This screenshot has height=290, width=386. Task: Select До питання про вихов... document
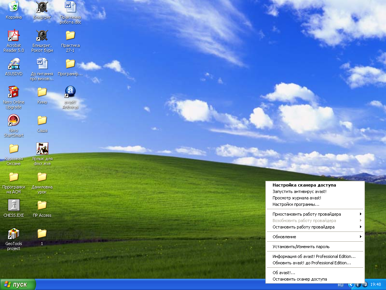click(42, 69)
